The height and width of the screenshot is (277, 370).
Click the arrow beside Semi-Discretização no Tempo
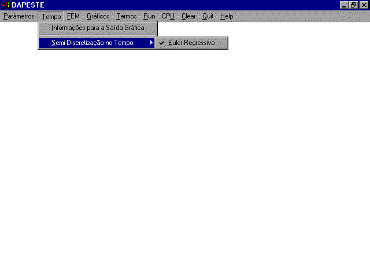click(151, 43)
